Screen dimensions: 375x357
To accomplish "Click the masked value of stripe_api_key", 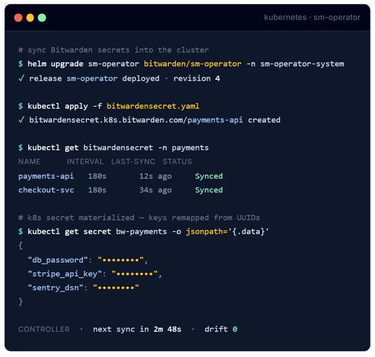I will [x=135, y=274].
